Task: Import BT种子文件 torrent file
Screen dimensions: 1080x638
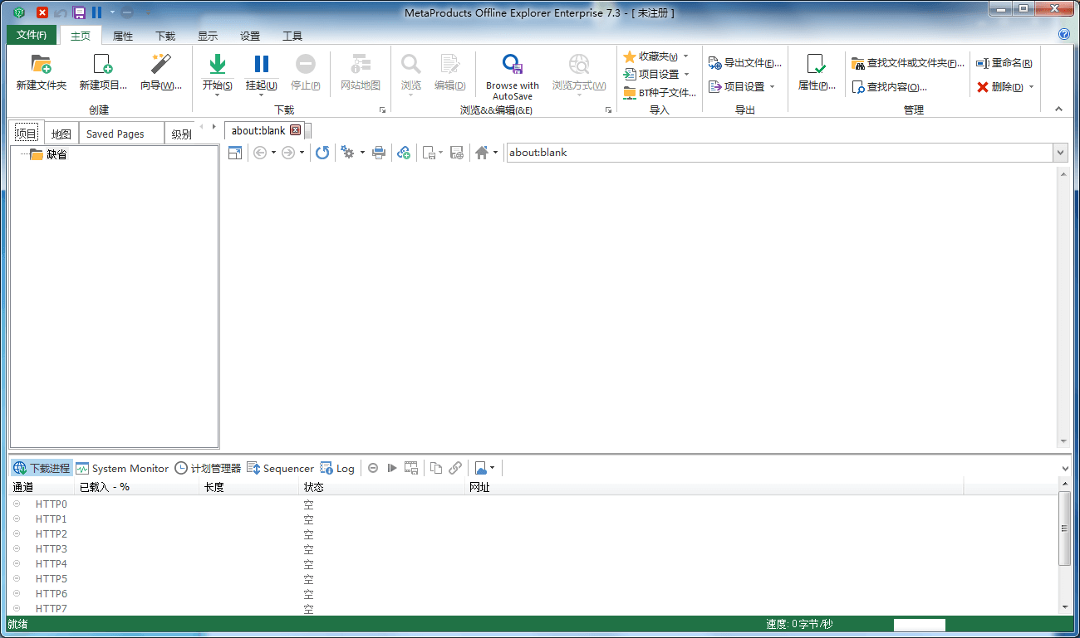Action: coord(660,92)
